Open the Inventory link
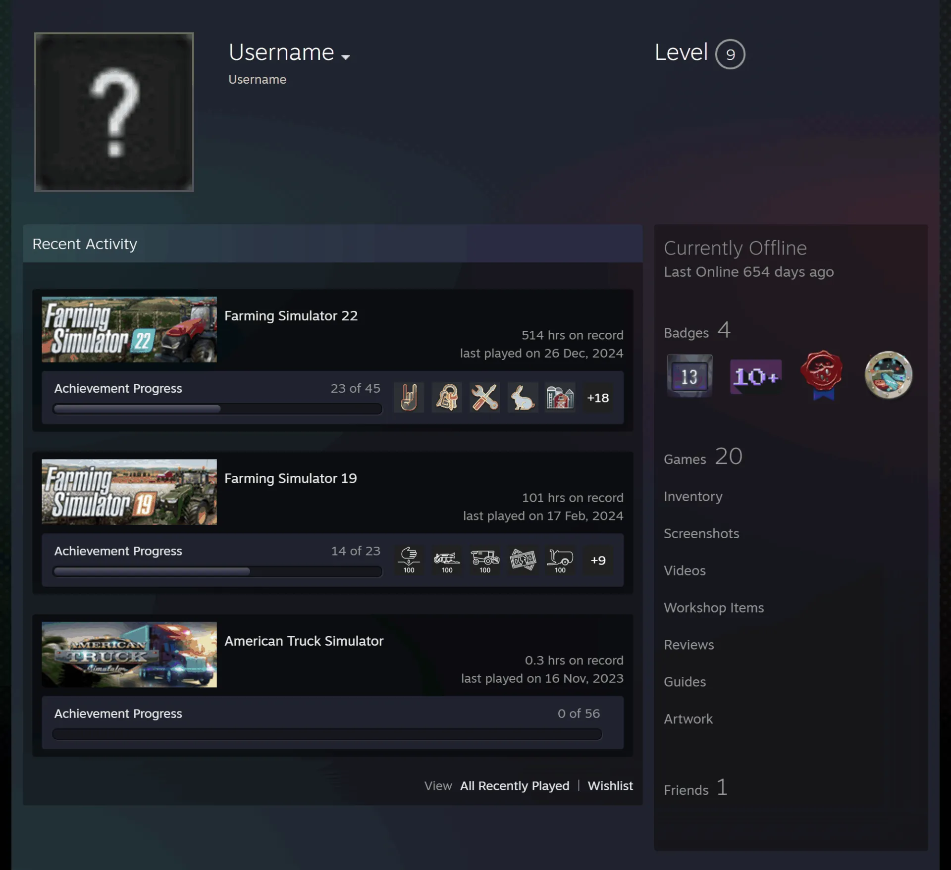The image size is (951, 870). click(x=693, y=496)
